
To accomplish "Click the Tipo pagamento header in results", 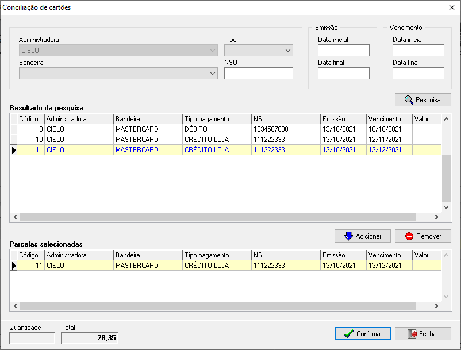I will click(216, 119).
